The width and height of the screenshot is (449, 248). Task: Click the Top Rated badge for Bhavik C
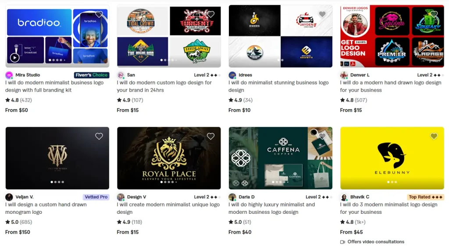[425, 197]
